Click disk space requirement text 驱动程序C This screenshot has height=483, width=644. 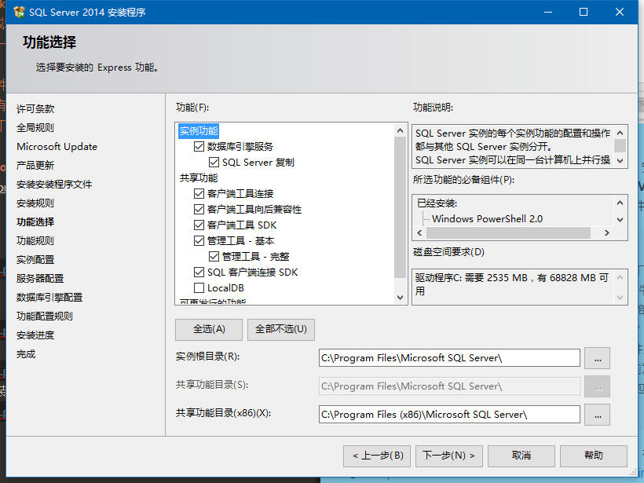[x=511, y=284]
